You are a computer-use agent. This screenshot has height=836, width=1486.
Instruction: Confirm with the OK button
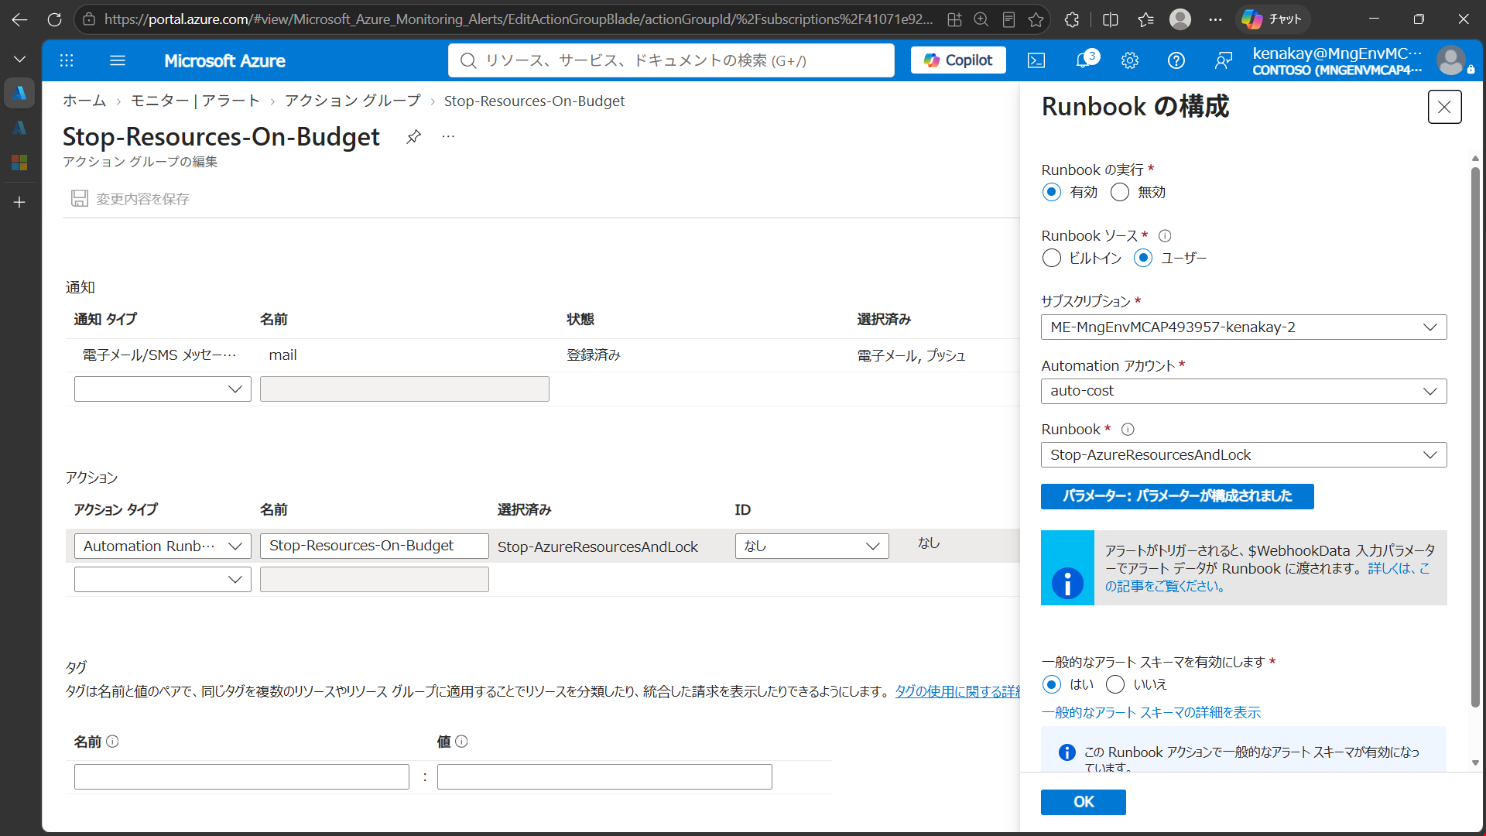[1083, 802]
